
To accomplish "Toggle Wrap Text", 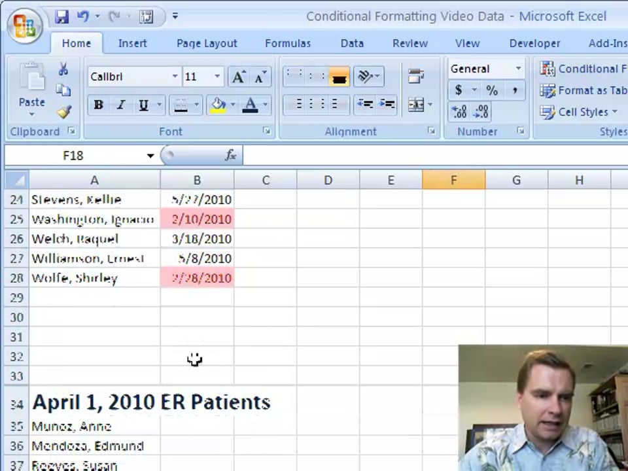I will [x=416, y=76].
